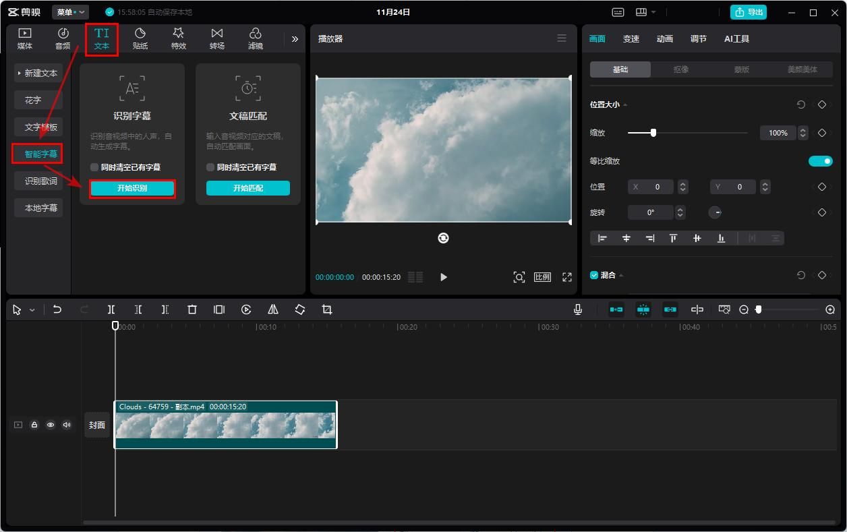Check 同时清空已有字幕 under 识别字幕
Viewport: 847px width, 532px height.
[x=94, y=167]
